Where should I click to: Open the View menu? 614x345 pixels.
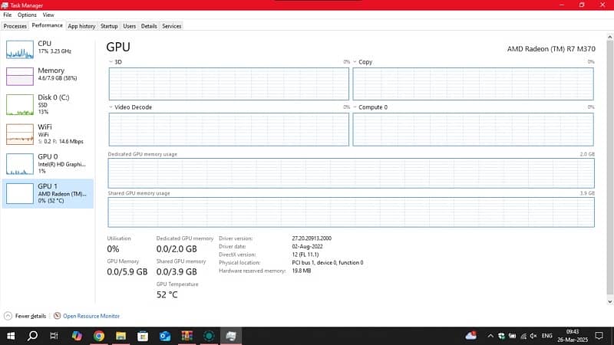[48, 15]
